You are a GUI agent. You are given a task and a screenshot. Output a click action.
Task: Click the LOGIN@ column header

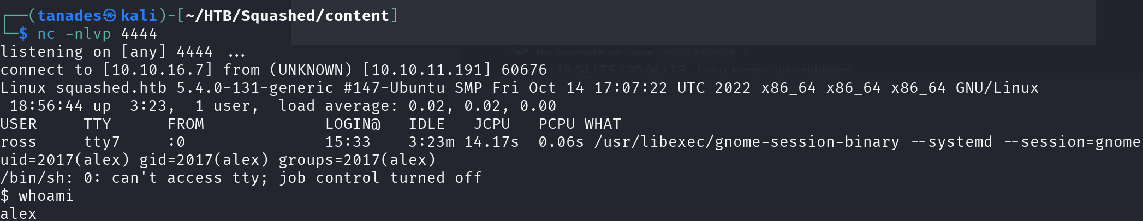click(x=353, y=124)
